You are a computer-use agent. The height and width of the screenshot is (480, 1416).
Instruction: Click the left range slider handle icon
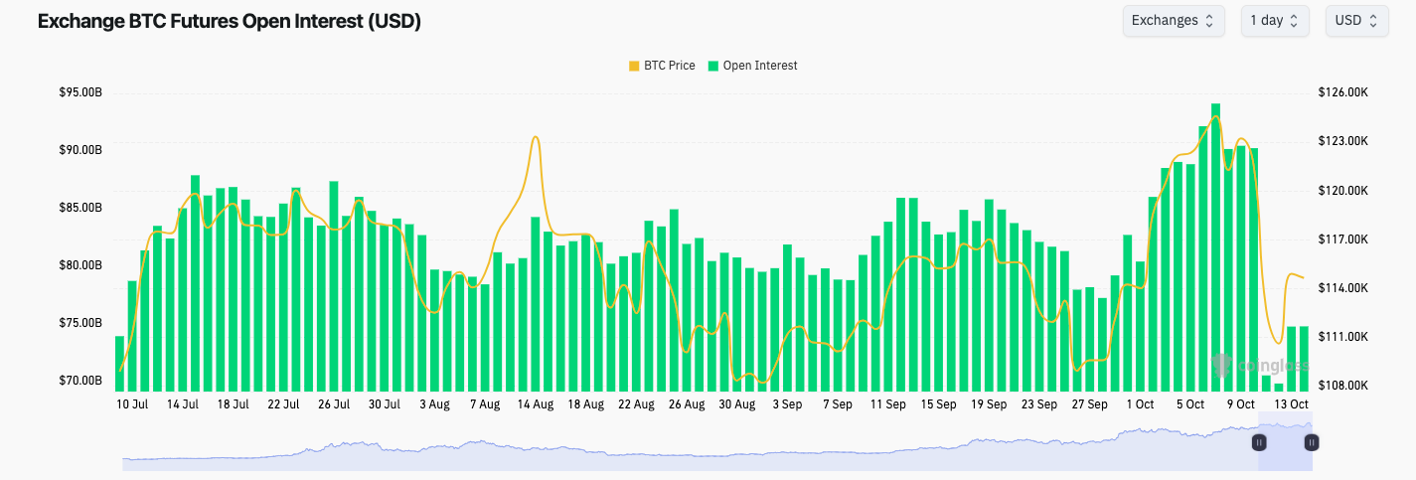[x=1259, y=442]
